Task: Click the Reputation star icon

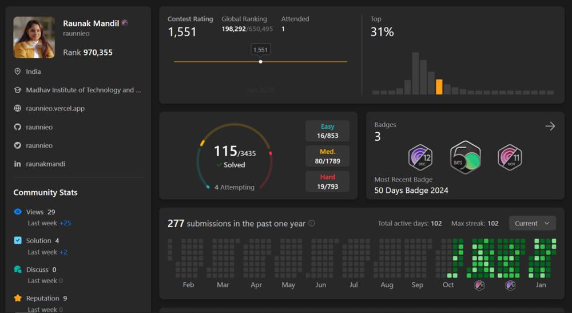Action: (18, 298)
